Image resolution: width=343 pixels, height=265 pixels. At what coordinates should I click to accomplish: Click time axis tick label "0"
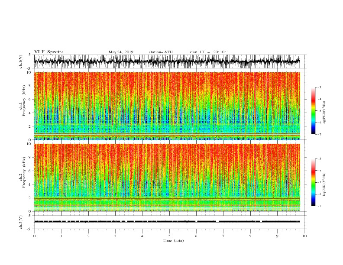click(x=34, y=236)
